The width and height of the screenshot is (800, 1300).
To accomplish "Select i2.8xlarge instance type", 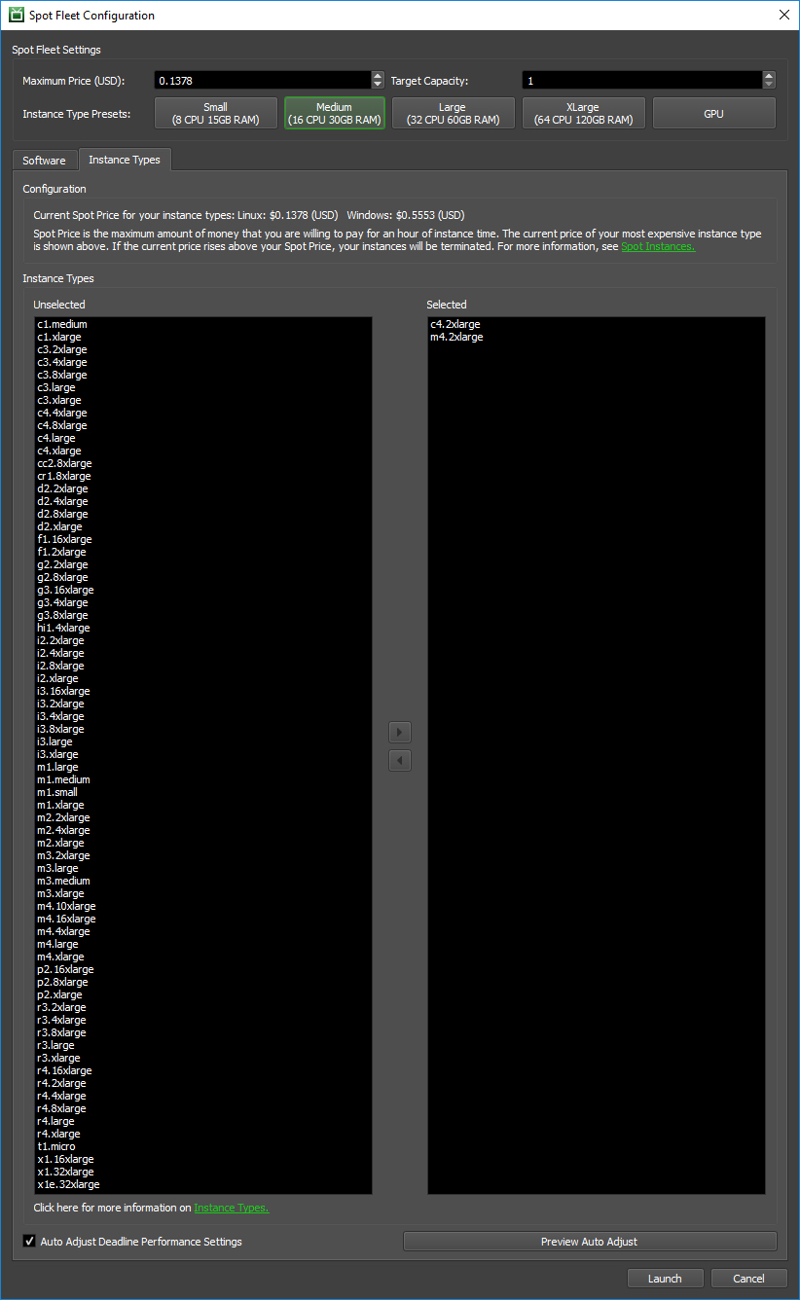I will tap(203, 666).
